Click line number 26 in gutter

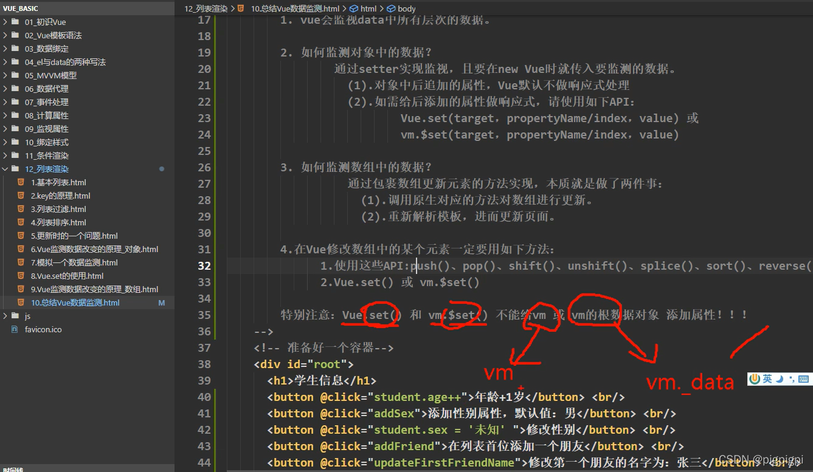click(x=204, y=167)
